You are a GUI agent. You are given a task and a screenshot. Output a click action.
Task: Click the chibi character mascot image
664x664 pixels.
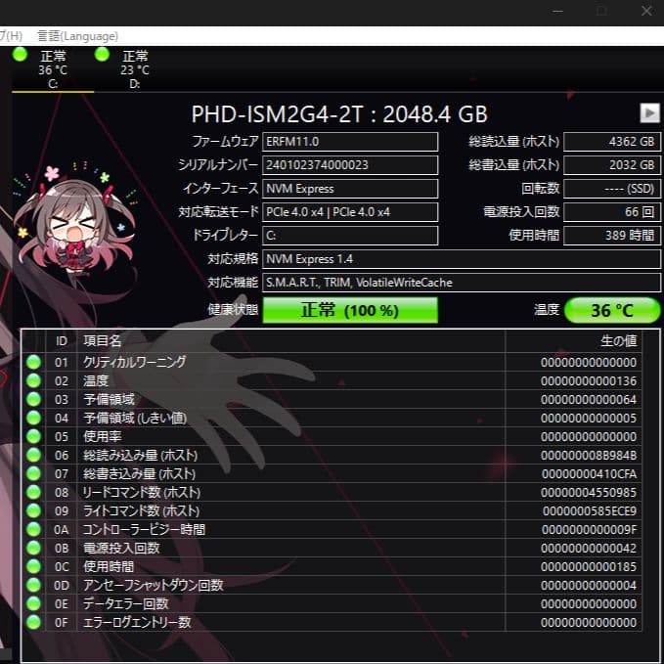[74, 220]
